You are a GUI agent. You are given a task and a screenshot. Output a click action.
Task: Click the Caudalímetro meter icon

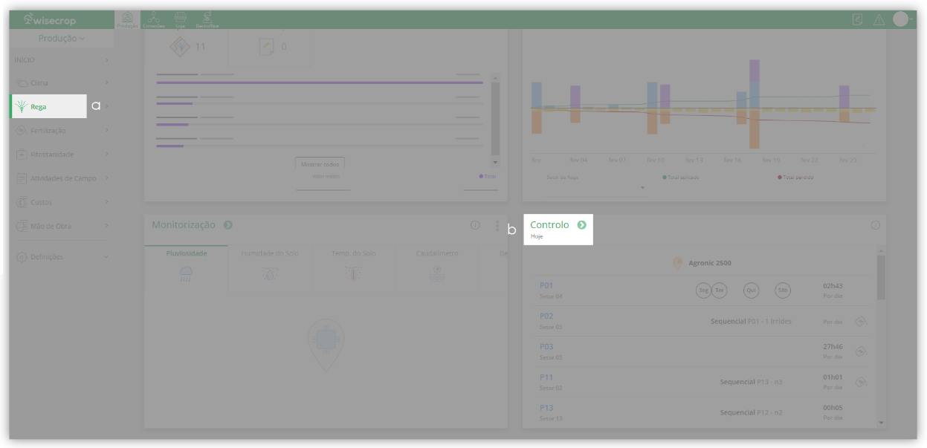pyautogui.click(x=437, y=274)
